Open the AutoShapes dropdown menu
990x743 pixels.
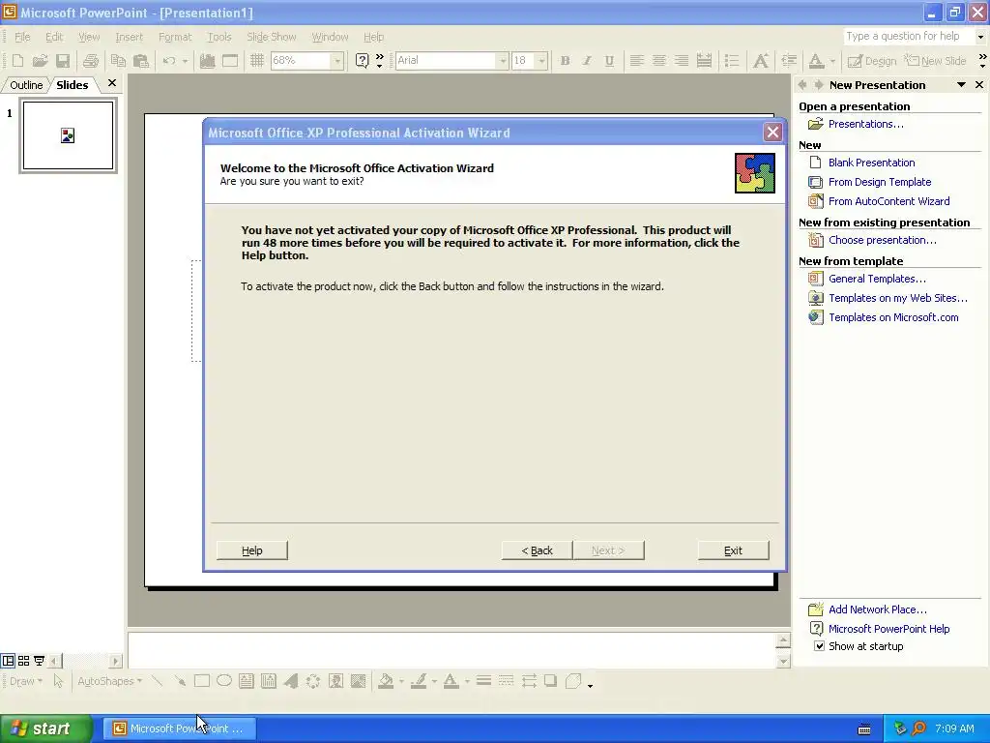110,681
